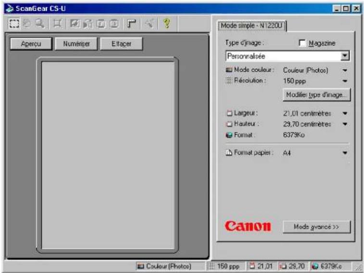Click the ScanGear title bar icon
Screen dimensions: 364x273
pos(10,8)
